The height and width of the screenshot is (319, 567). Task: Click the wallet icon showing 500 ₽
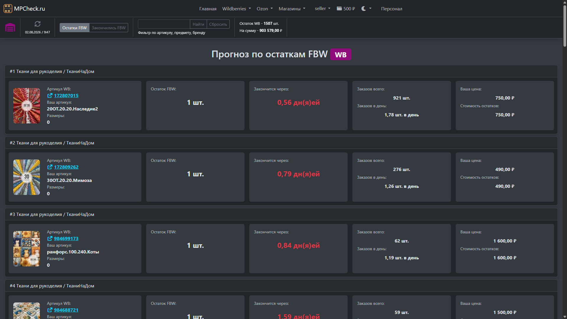339,9
